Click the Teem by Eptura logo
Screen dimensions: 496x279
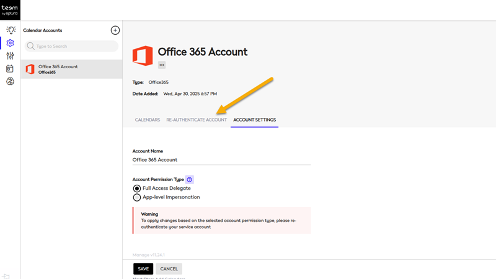pos(10,10)
